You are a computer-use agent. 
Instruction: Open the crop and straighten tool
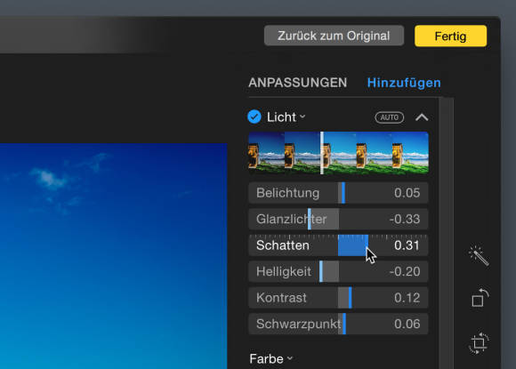pyautogui.click(x=479, y=343)
